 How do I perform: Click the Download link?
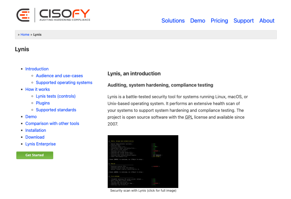coord(35,137)
